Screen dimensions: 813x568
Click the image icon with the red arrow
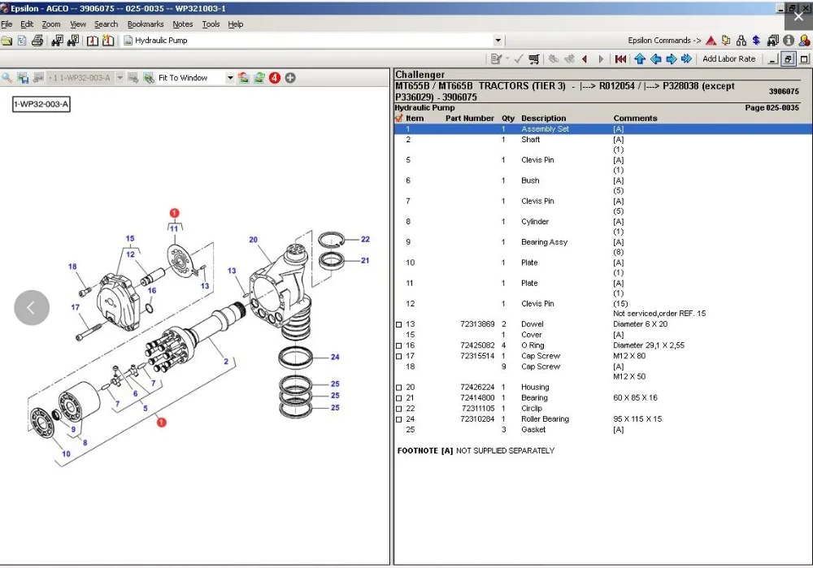click(243, 78)
